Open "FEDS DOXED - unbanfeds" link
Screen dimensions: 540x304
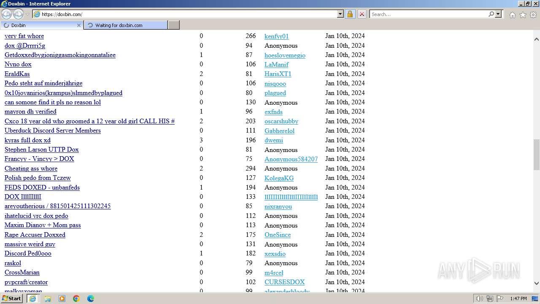coord(42,187)
